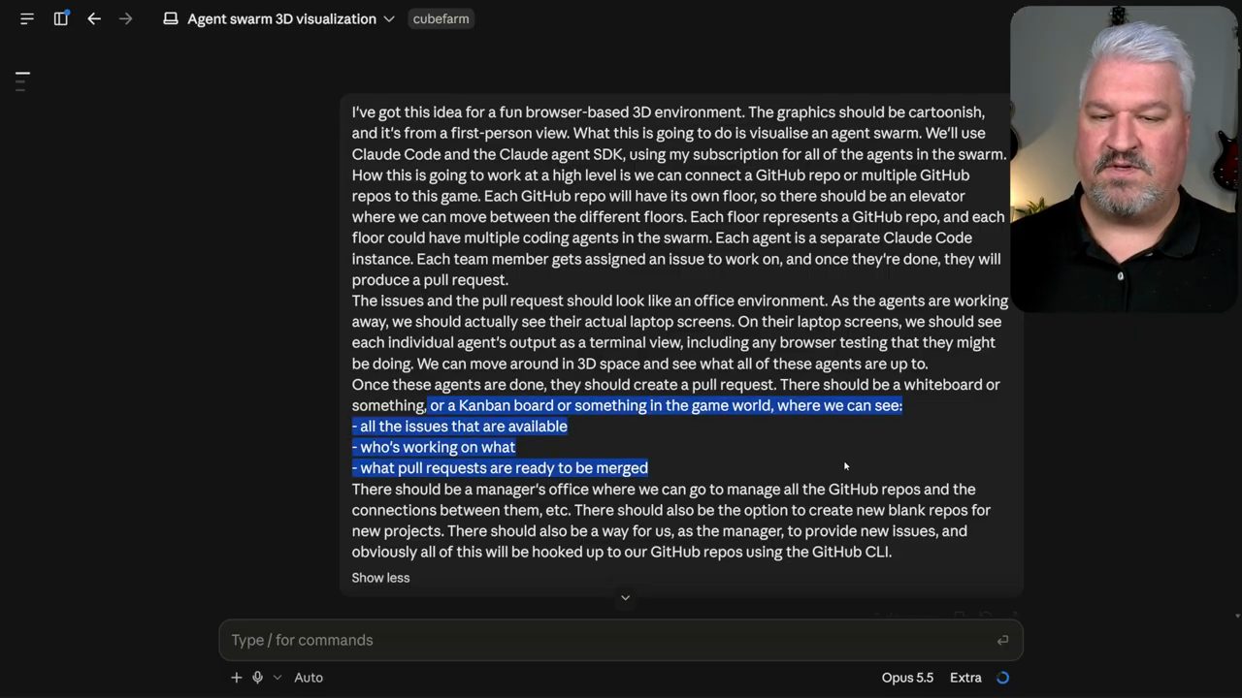Click the cubefarm project tag
Image resolution: width=1242 pixels, height=698 pixels.
tap(441, 18)
